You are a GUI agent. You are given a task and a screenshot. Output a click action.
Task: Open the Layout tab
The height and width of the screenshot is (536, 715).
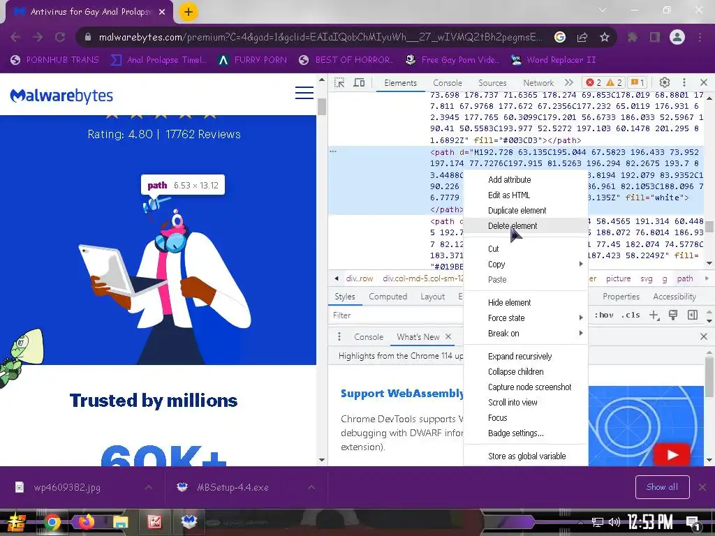point(432,297)
